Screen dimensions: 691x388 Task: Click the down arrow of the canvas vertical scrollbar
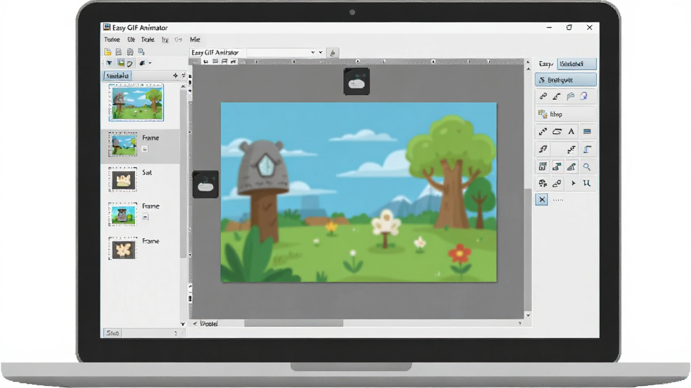point(528,315)
